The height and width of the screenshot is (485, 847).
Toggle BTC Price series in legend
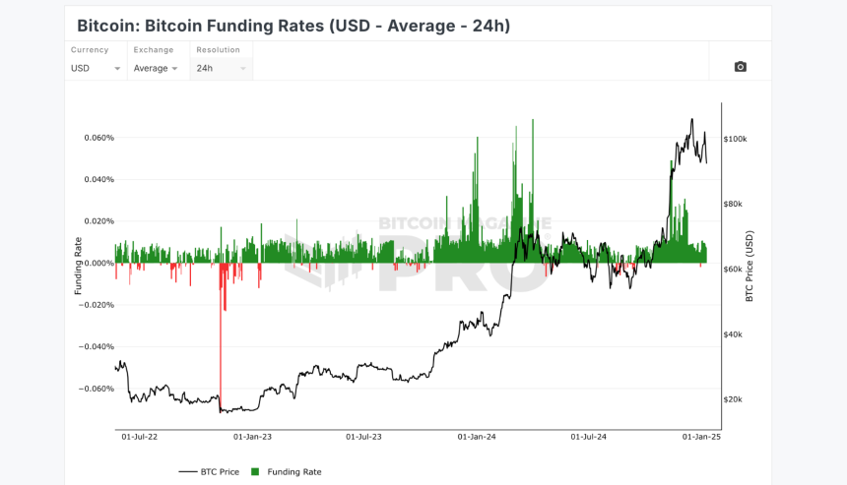pos(209,471)
